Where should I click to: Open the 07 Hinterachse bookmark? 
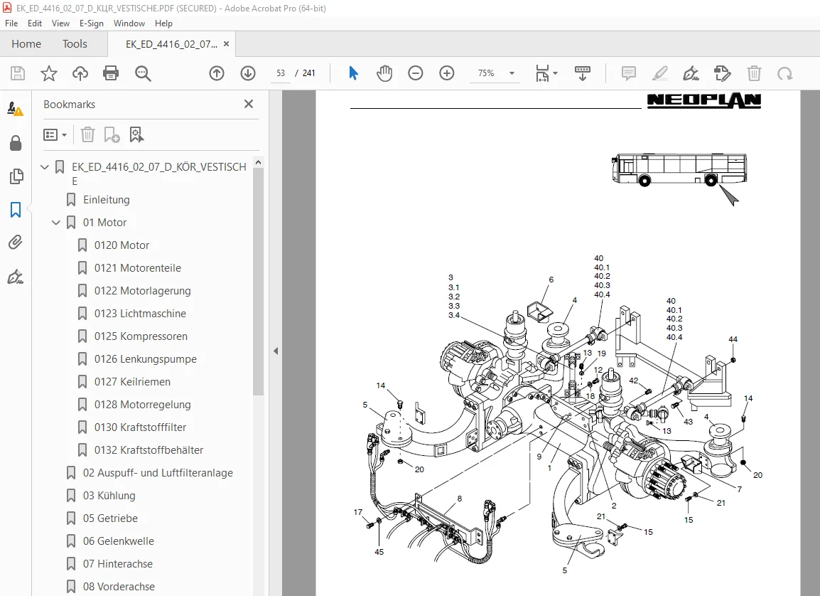tap(118, 564)
